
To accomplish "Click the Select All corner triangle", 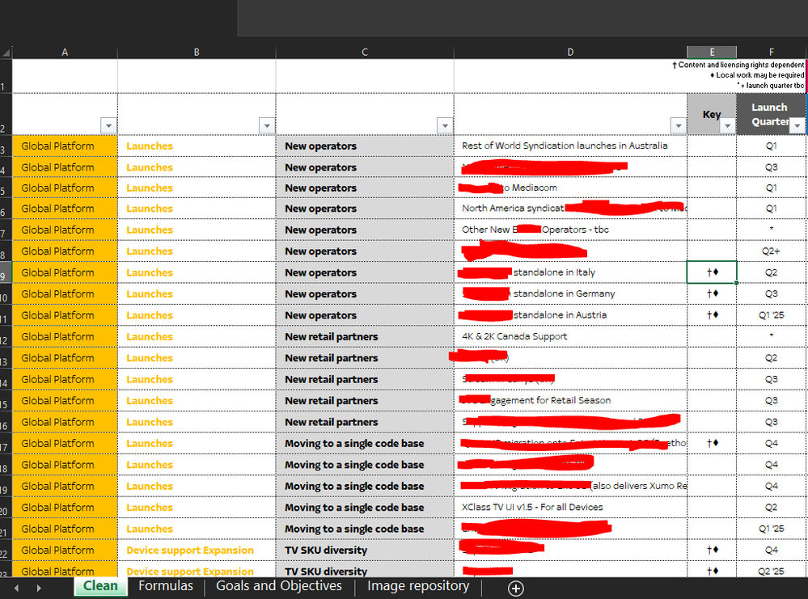I will click(6, 52).
